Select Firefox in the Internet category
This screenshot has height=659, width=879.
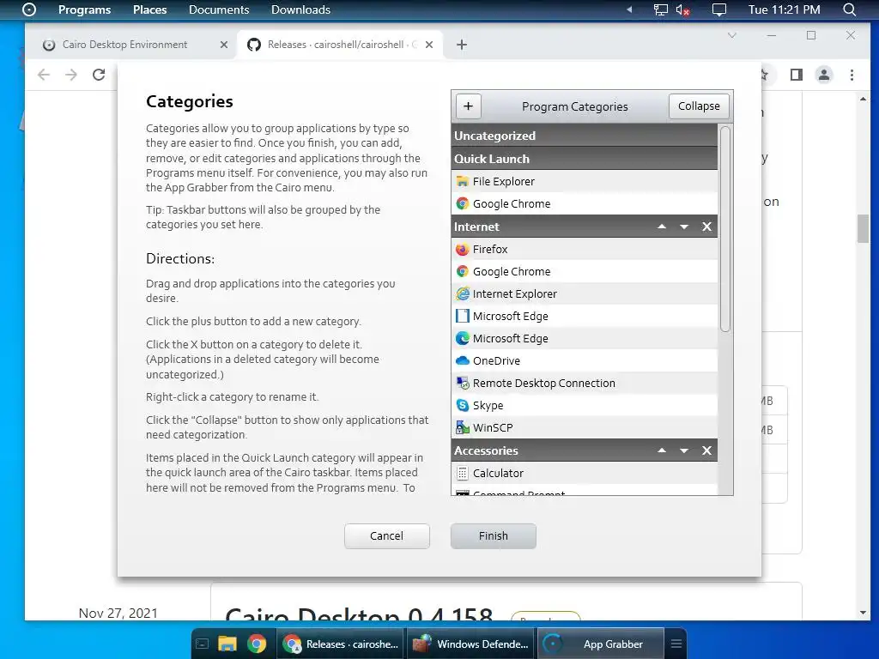click(x=584, y=249)
